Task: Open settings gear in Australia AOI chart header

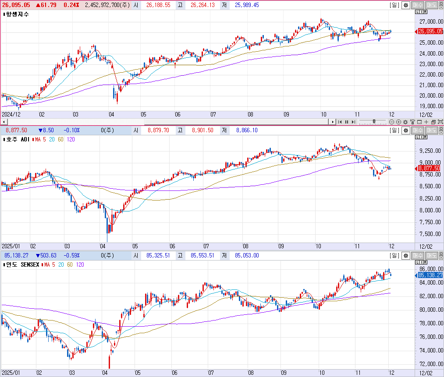Action: 406,130
